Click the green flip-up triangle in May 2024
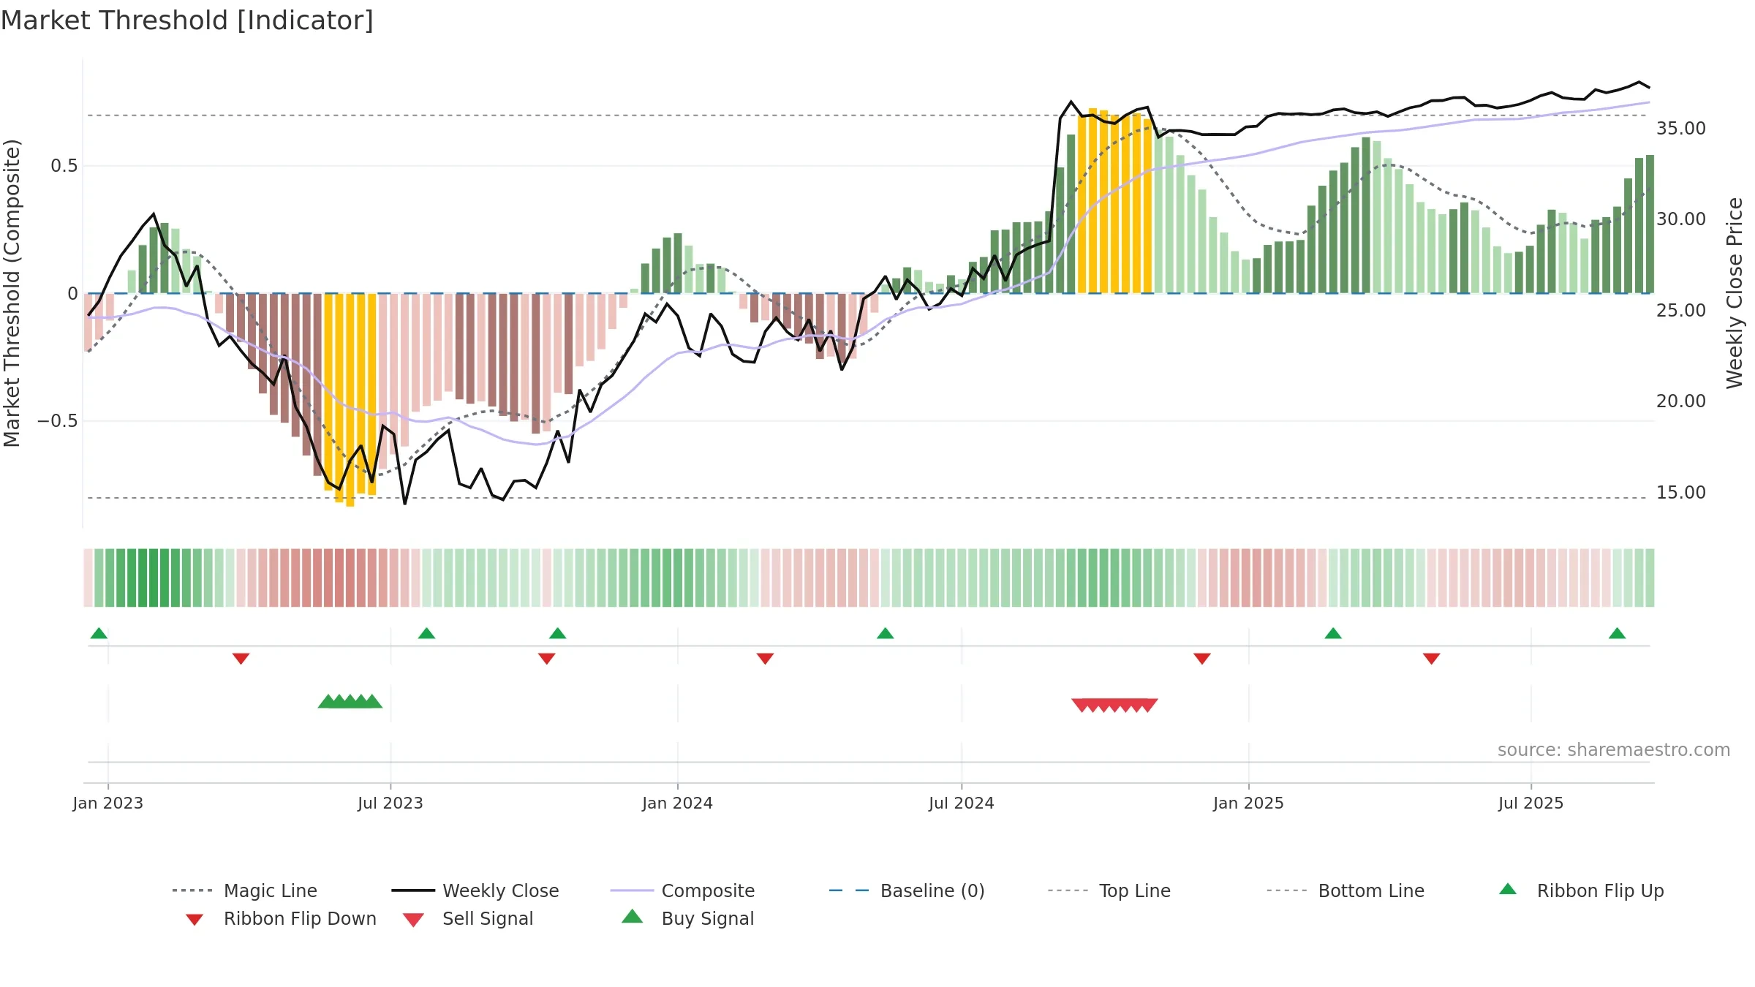Viewport: 1755px width, 987px height. [885, 633]
